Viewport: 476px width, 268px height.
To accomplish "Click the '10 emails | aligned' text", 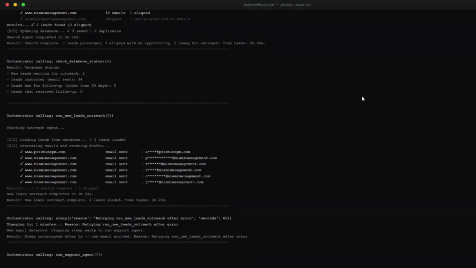I will tap(128, 13).
